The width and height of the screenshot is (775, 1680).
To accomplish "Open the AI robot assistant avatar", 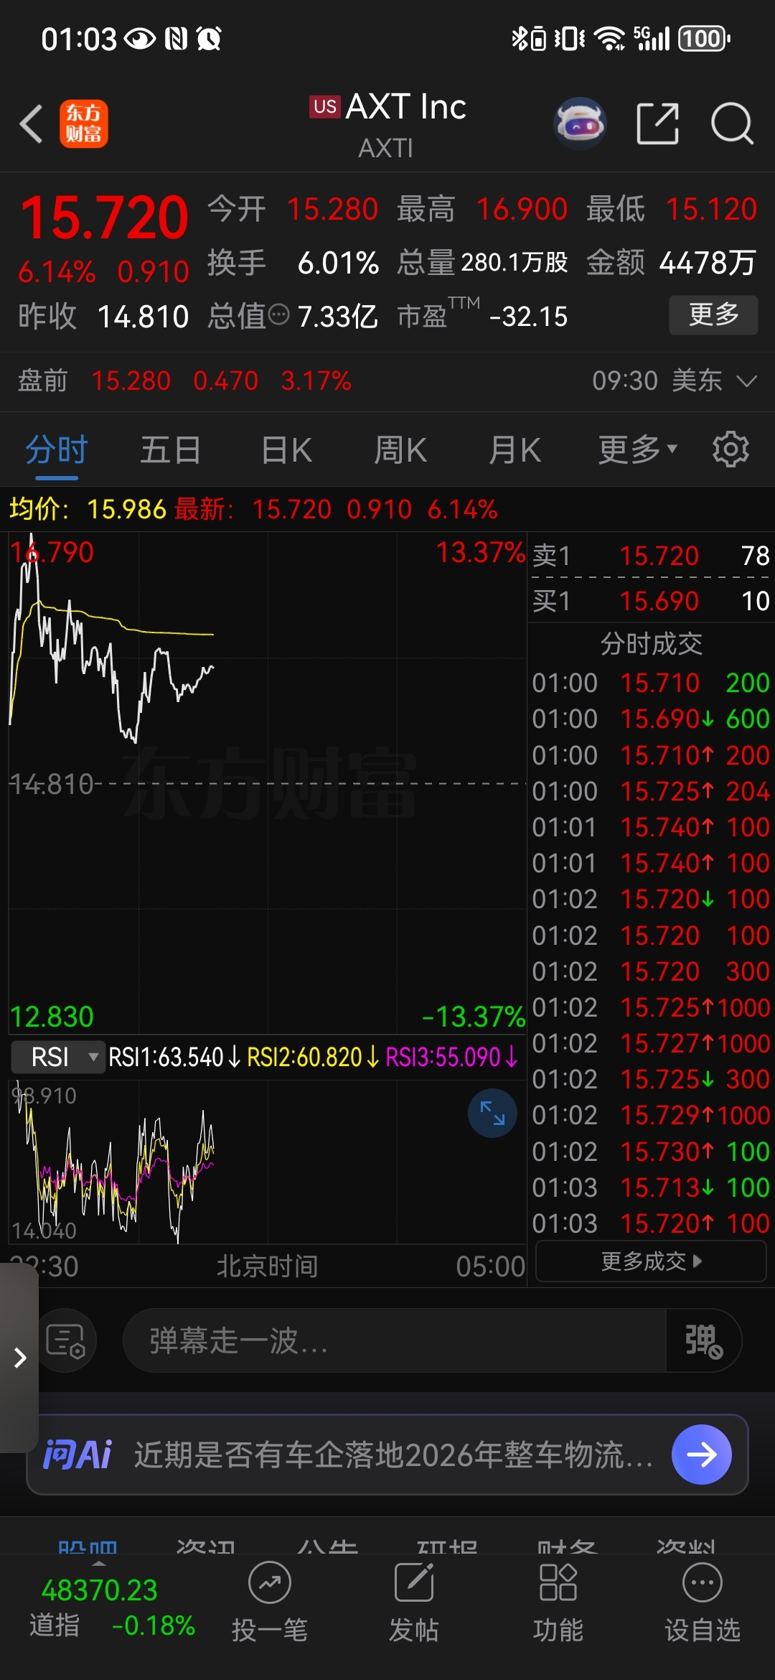I will tap(581, 123).
